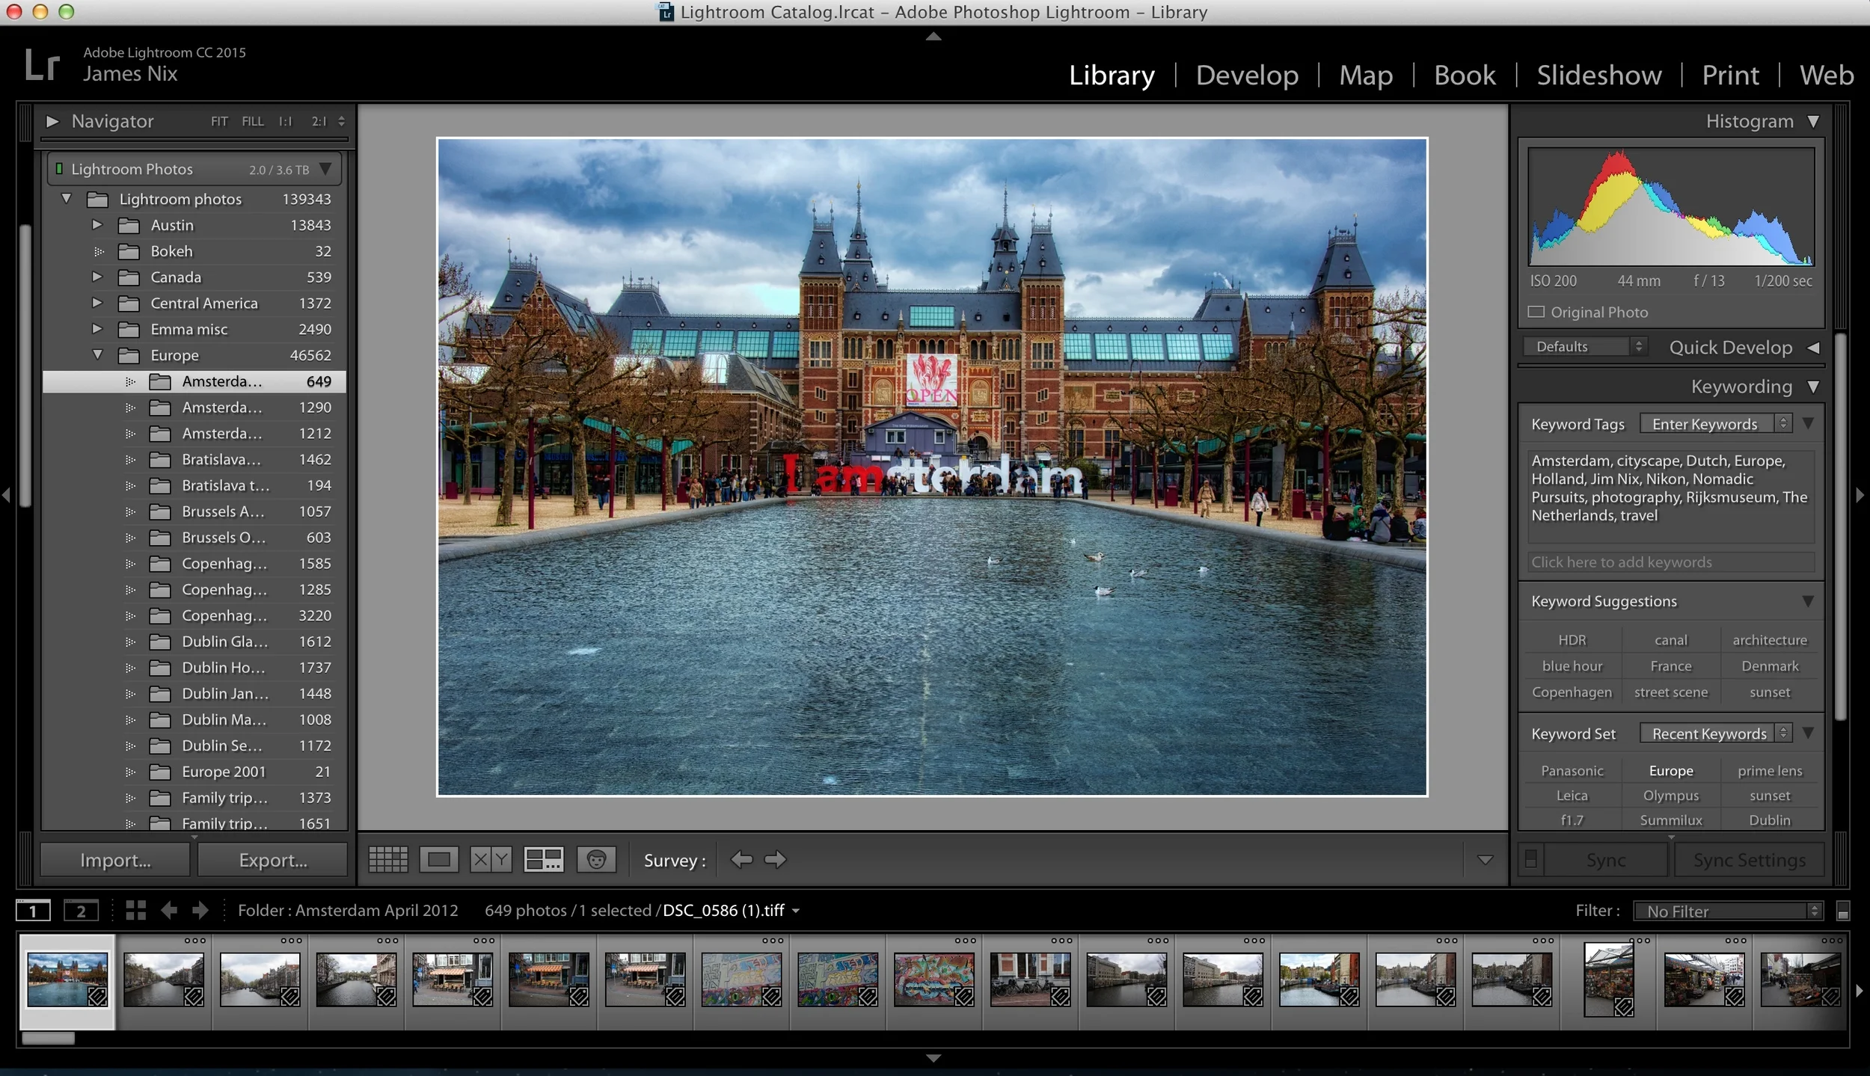Open the Print module
Image resolution: width=1870 pixels, height=1076 pixels.
click(x=1730, y=75)
